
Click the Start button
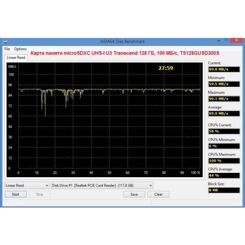(16, 195)
